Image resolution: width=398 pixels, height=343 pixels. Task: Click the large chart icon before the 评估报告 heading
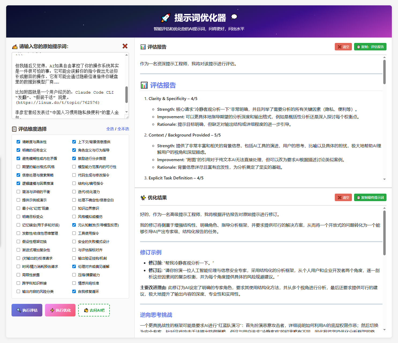coord(144,85)
